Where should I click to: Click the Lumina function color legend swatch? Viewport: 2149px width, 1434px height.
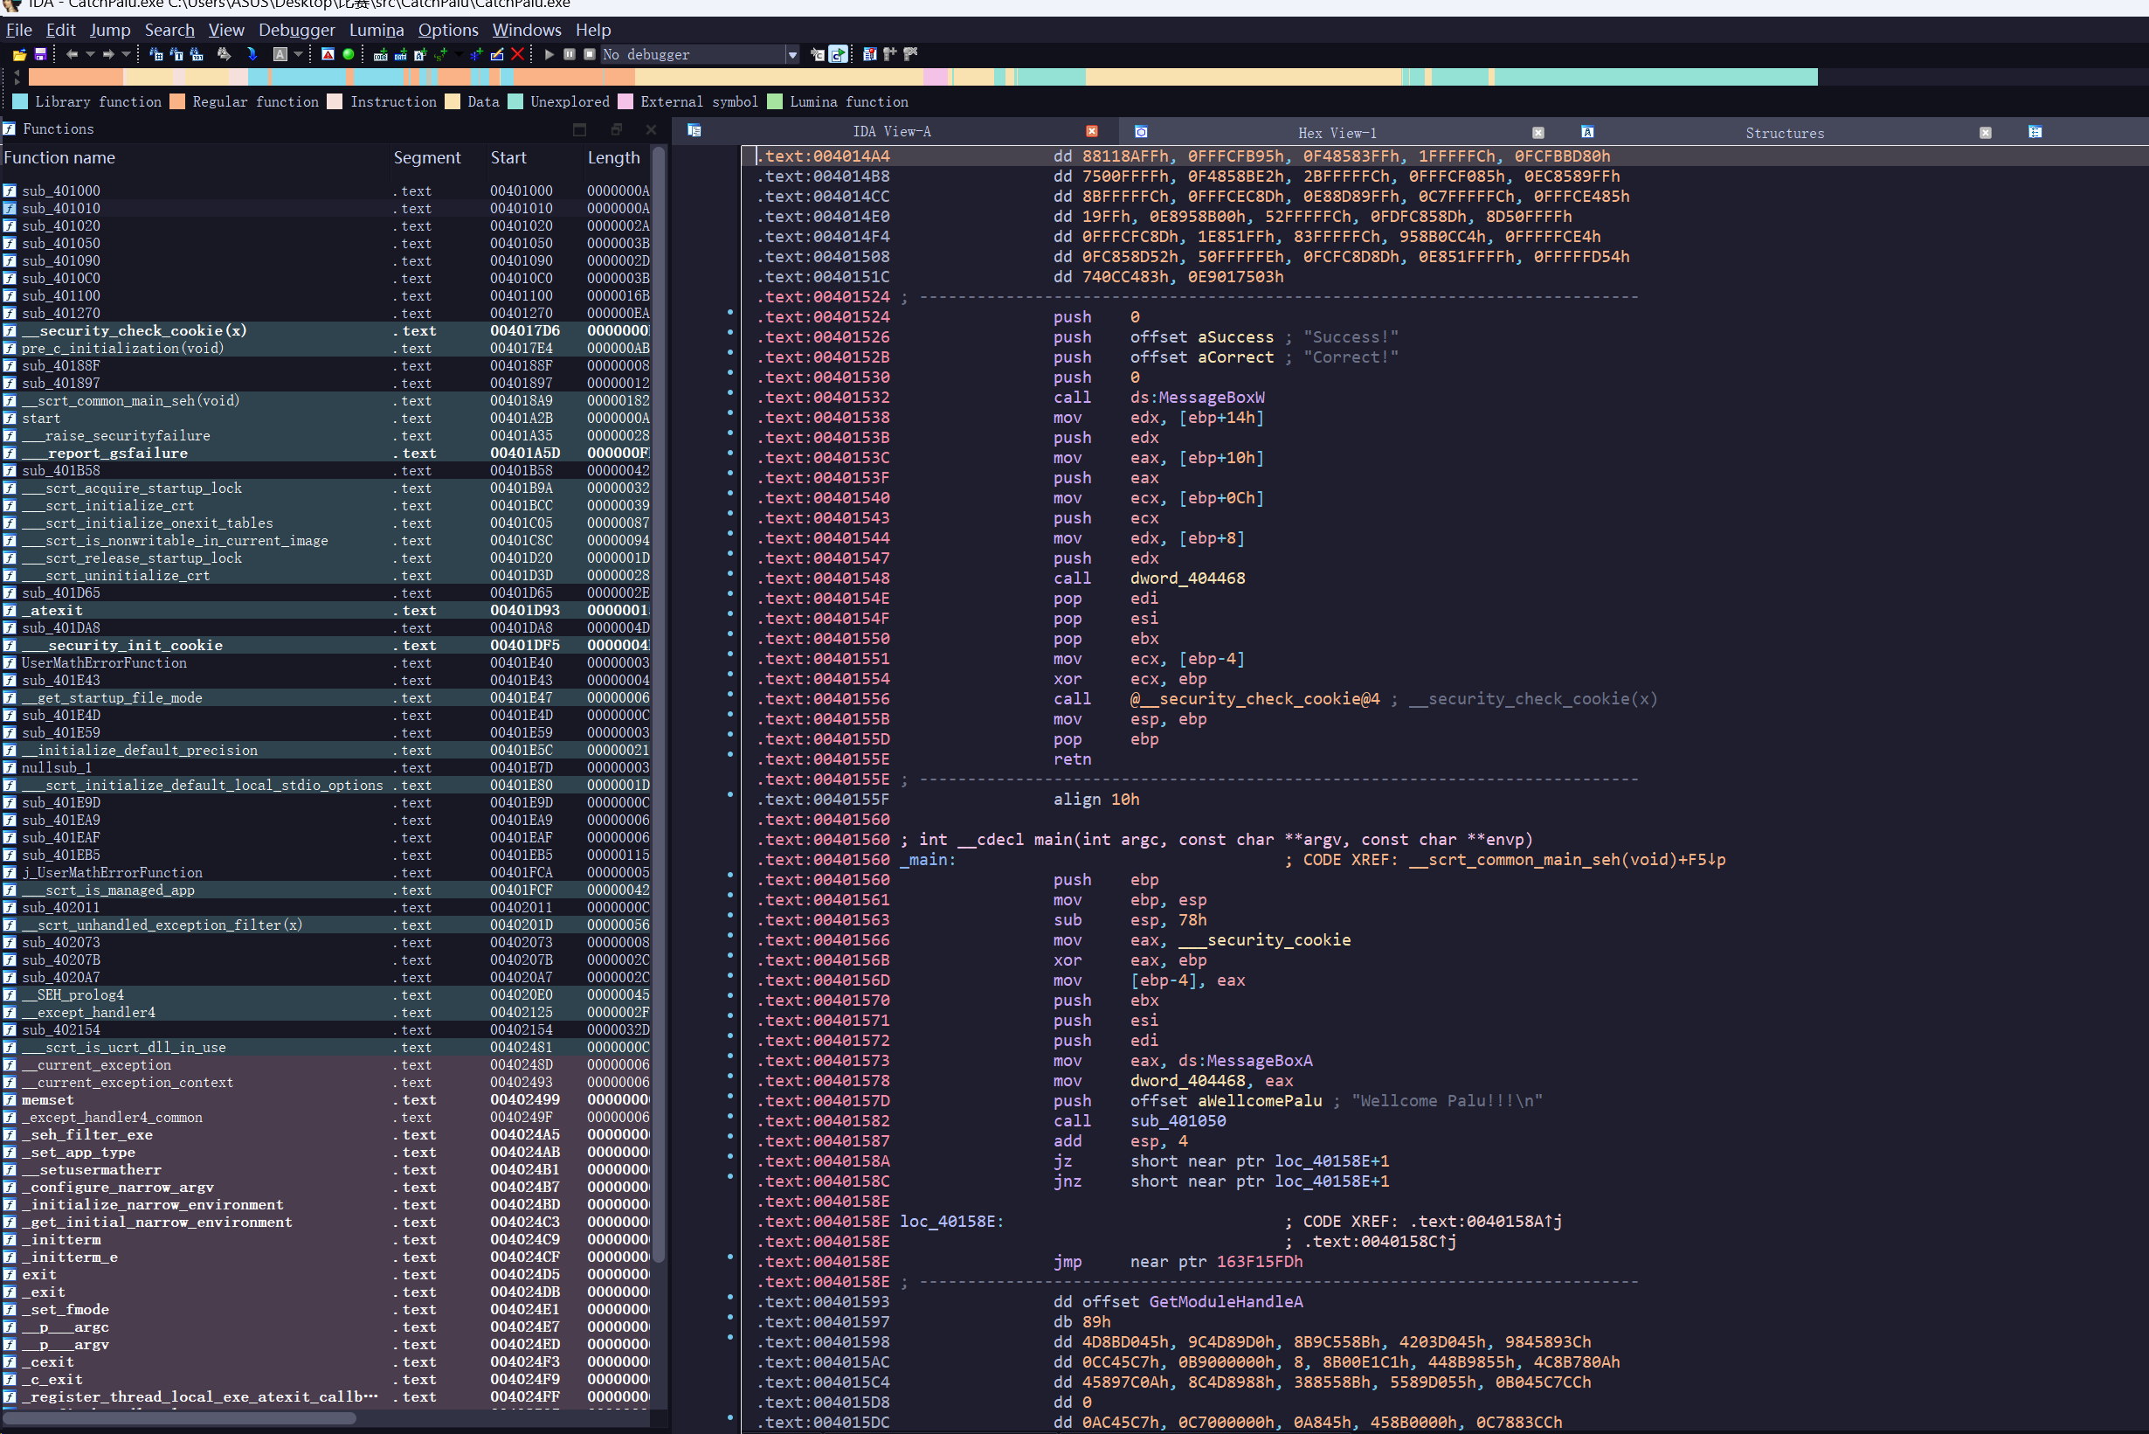click(x=775, y=101)
